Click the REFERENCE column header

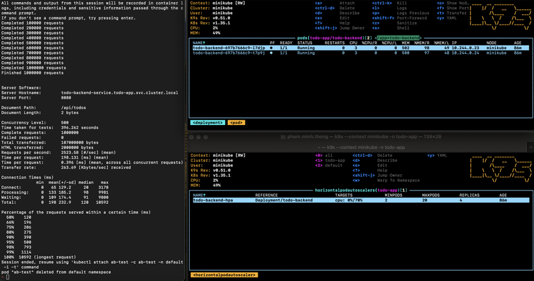(x=267, y=195)
